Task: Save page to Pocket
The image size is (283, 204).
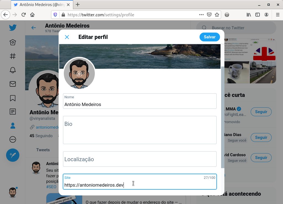Action: click(x=209, y=15)
